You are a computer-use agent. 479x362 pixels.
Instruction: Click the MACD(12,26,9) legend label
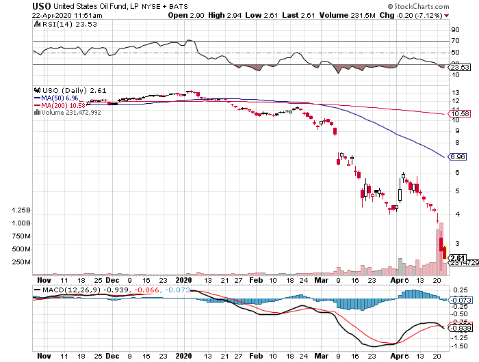pyautogui.click(x=71, y=290)
